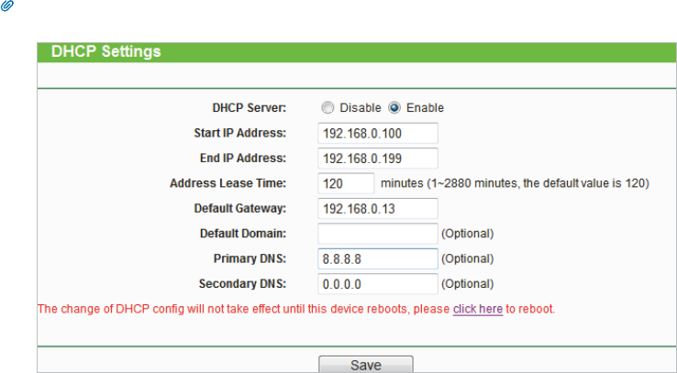The height and width of the screenshot is (373, 677).
Task: Click the 'Address Lease Time:' label
Action: pos(228,183)
